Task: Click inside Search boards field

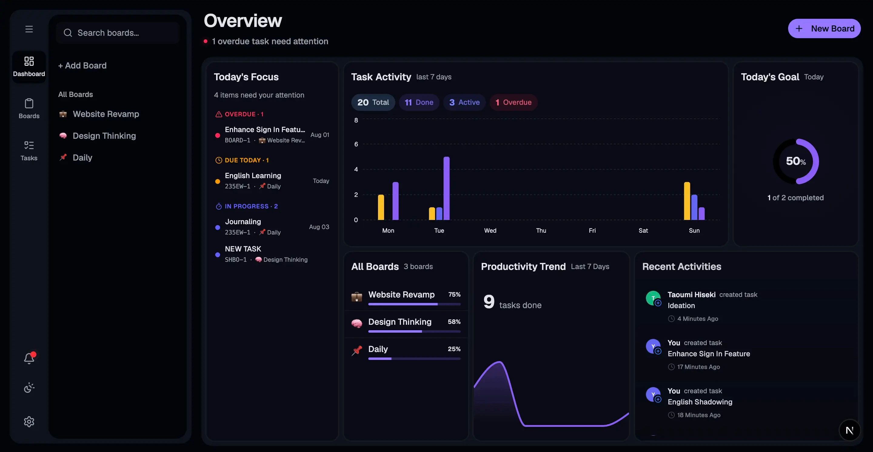Action: point(118,33)
